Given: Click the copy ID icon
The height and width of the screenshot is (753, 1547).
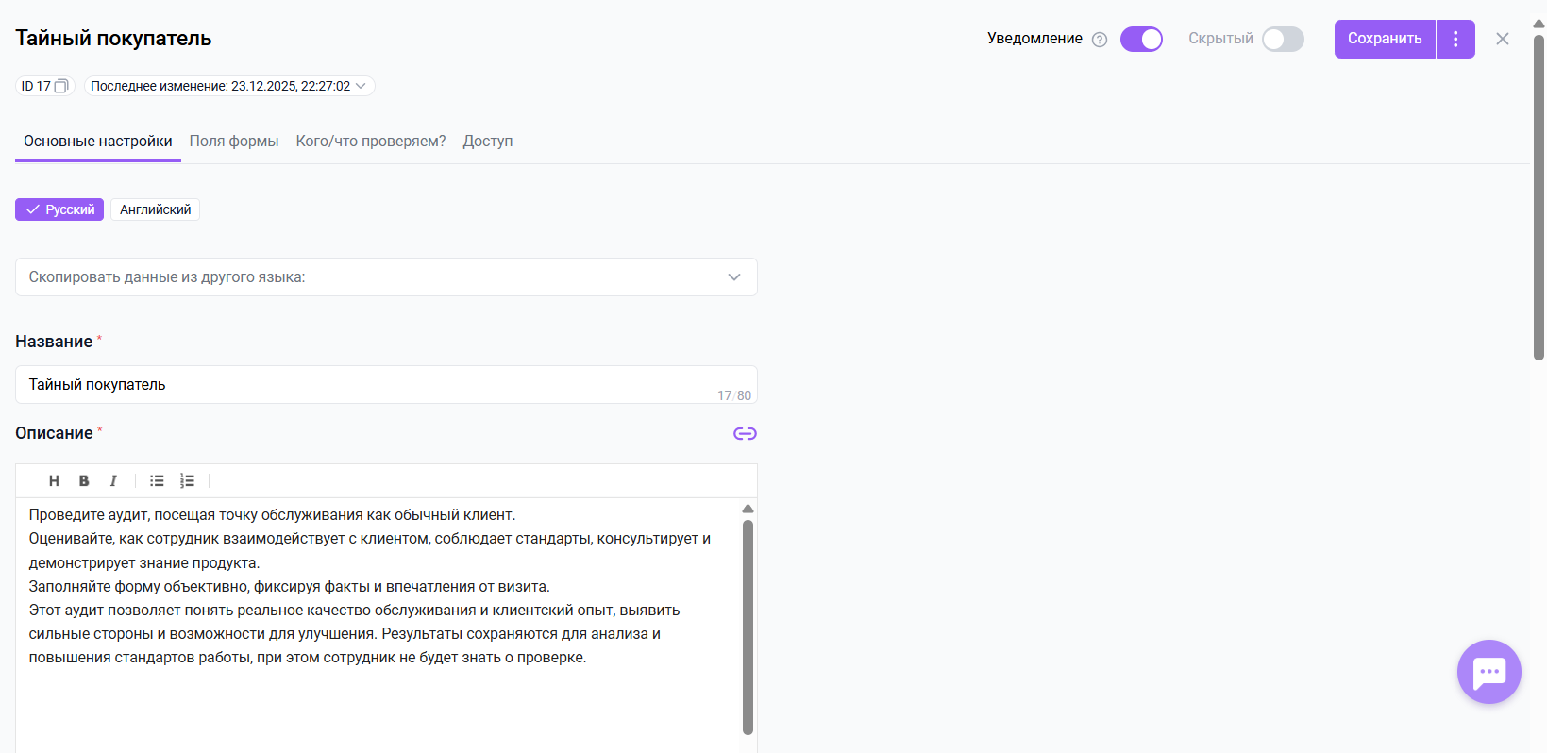Looking at the screenshot, I should pyautogui.click(x=61, y=86).
